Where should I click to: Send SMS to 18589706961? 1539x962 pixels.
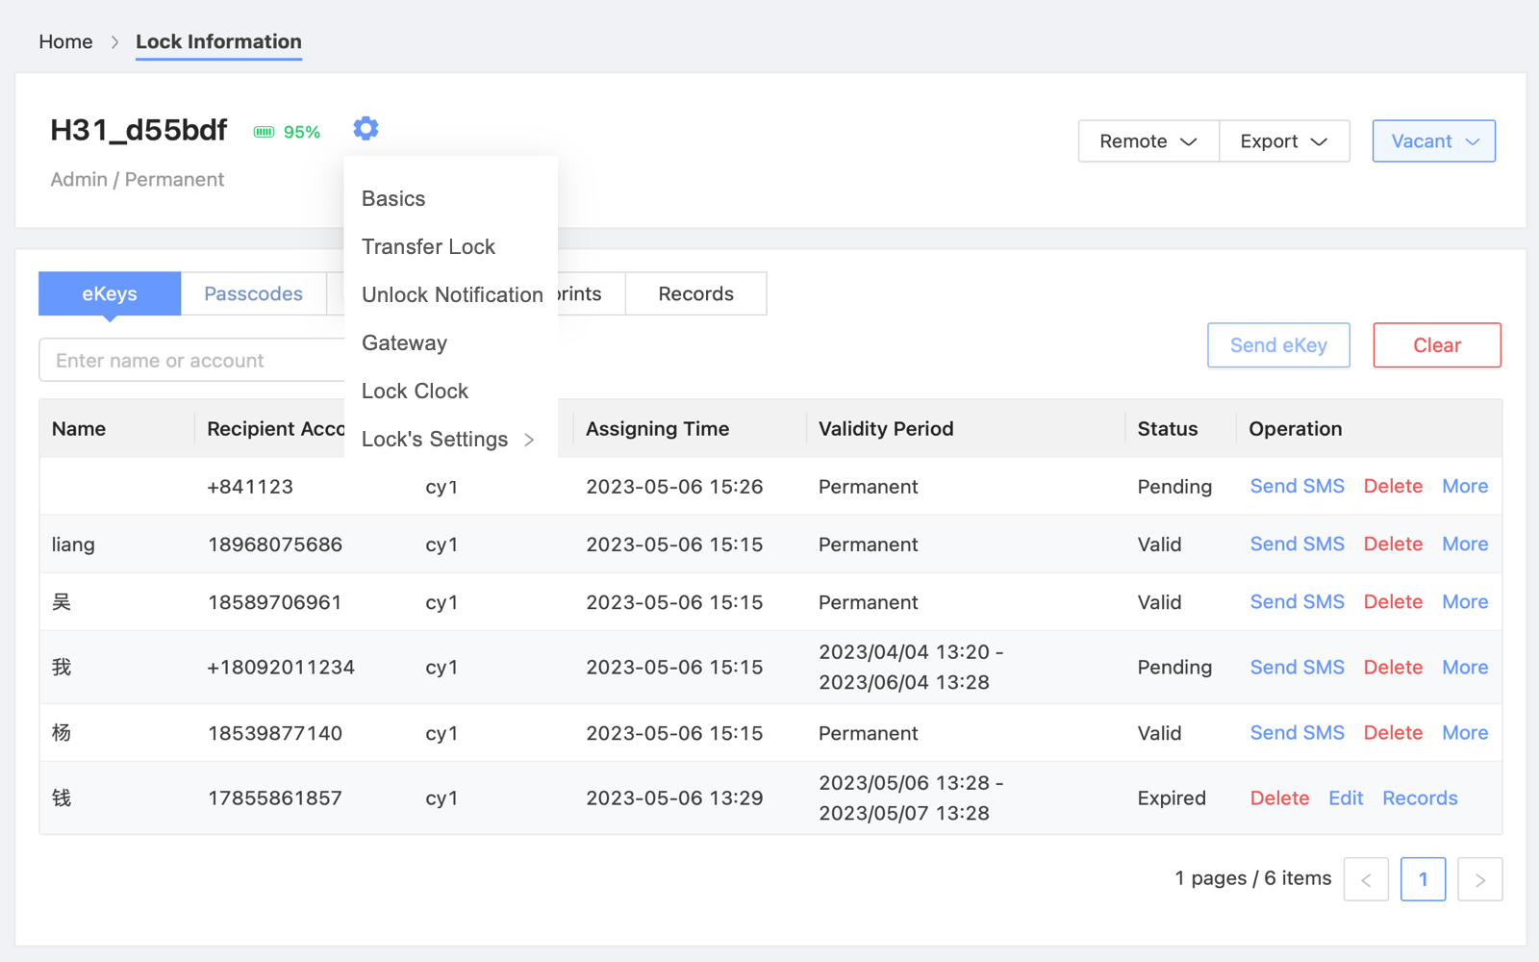tap(1297, 602)
